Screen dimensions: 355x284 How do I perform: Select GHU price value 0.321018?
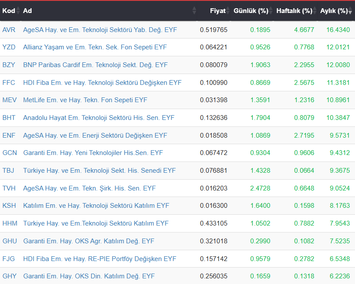[213, 241]
